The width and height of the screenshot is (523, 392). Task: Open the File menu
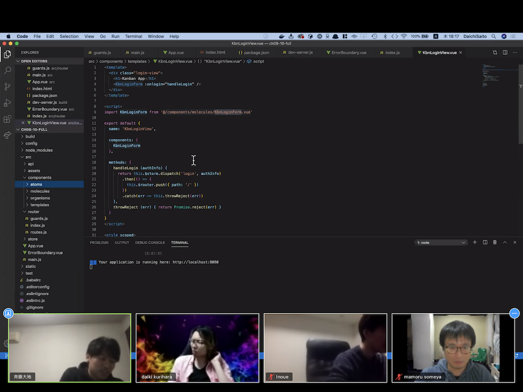pos(37,37)
